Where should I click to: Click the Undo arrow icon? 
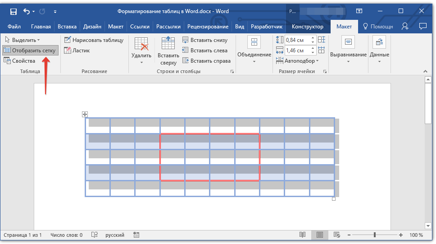26,11
